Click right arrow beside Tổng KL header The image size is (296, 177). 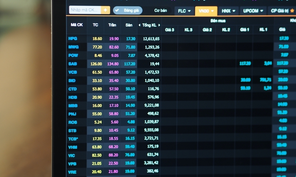point(159,25)
